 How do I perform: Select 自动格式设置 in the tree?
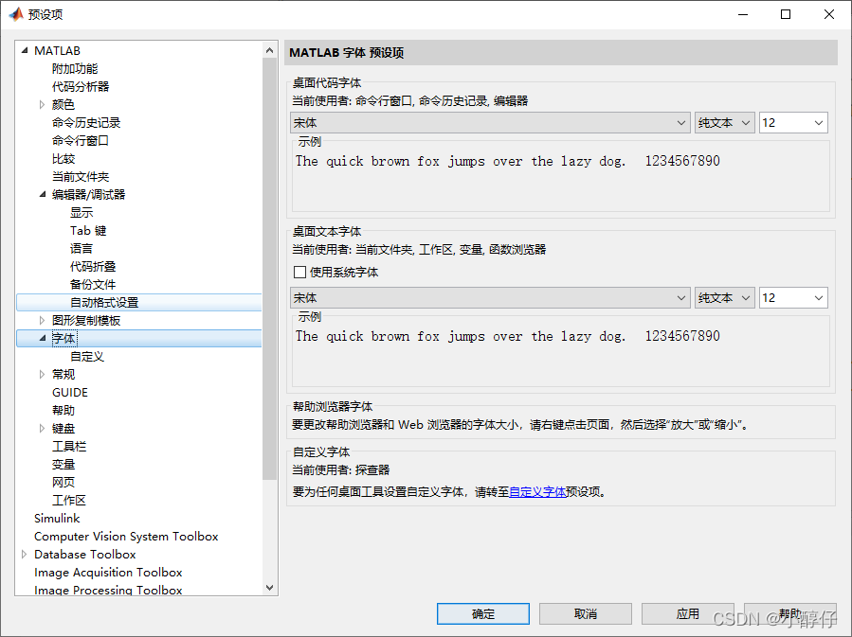click(104, 302)
